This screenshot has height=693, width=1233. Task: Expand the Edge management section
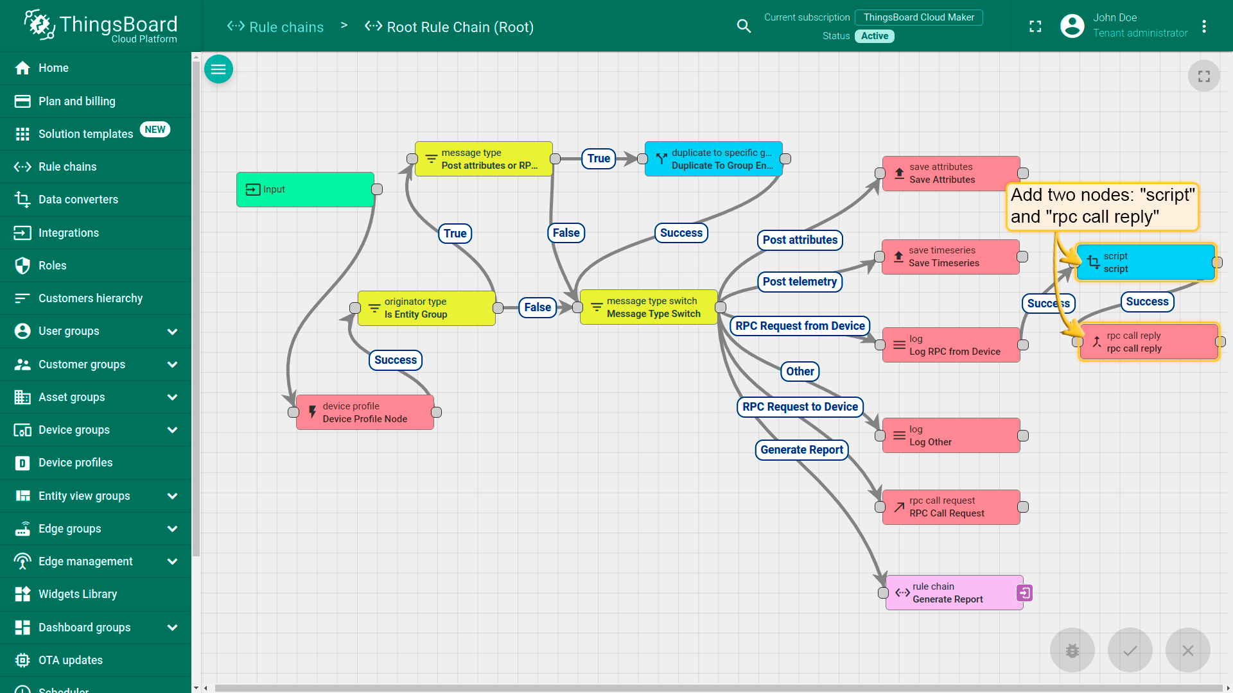click(172, 561)
